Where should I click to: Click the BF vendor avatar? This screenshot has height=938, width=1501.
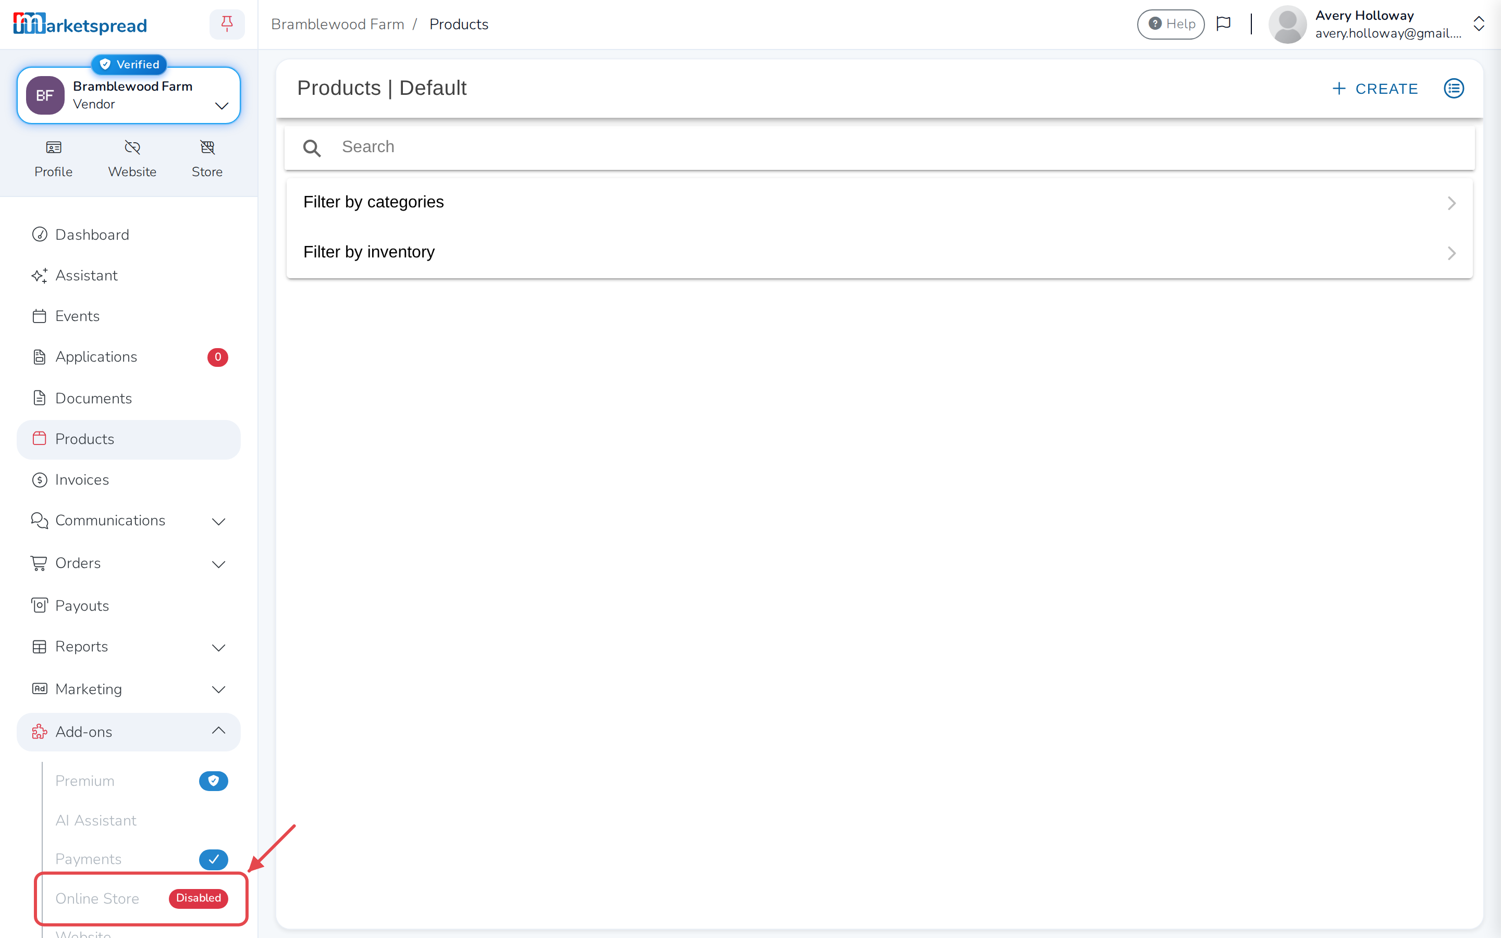45,95
